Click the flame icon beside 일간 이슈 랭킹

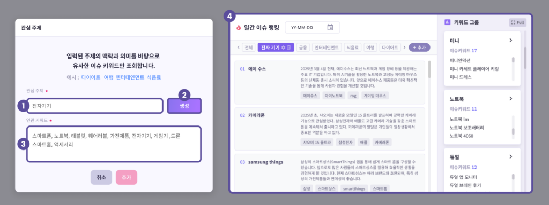coord(239,28)
